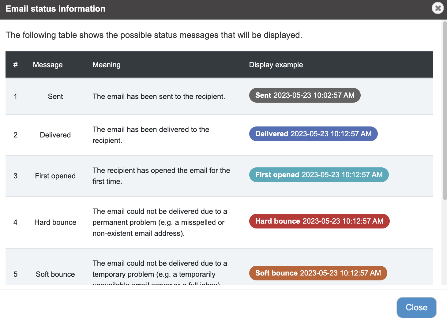Click the Meaning column header
This screenshot has width=447, height=325.
(x=107, y=65)
